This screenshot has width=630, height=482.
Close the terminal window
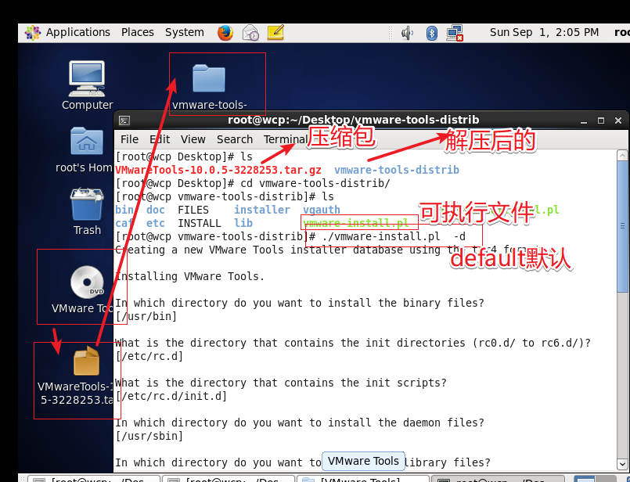point(618,120)
